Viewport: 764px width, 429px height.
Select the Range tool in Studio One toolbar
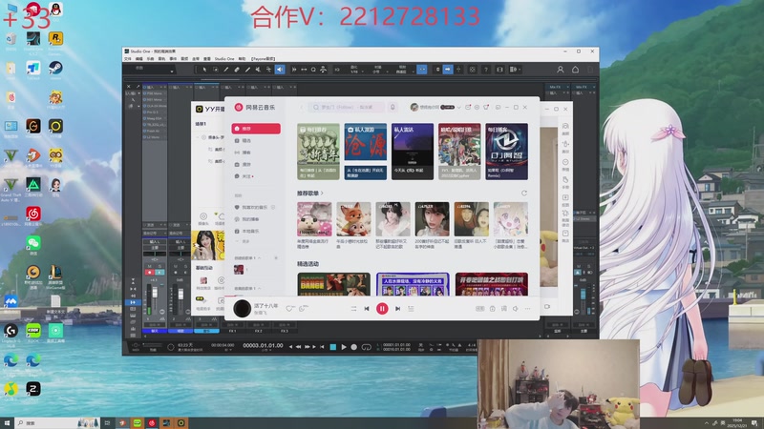216,70
